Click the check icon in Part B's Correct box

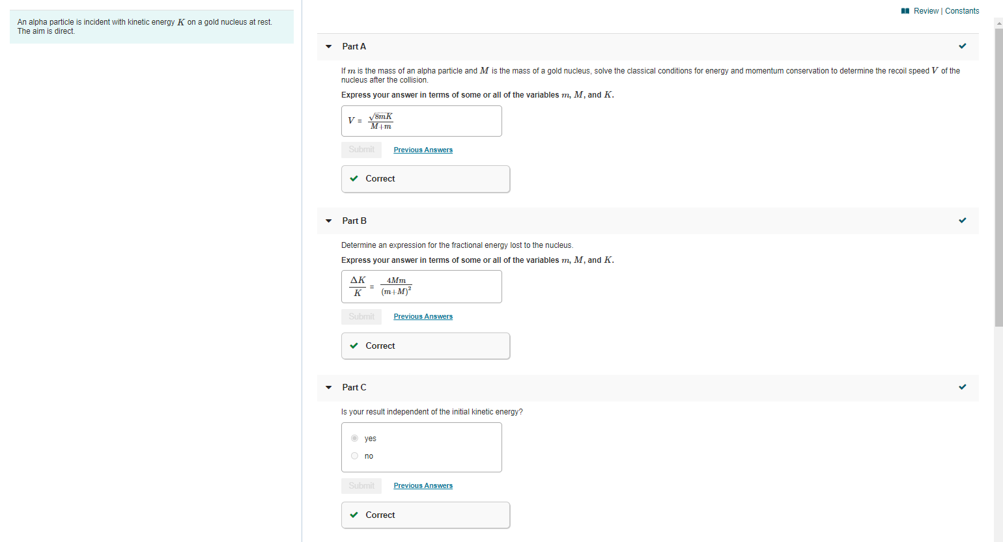pyautogui.click(x=354, y=345)
